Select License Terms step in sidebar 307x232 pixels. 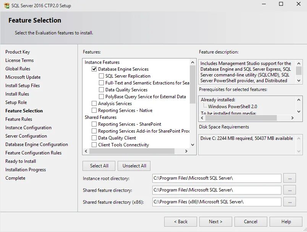click(x=19, y=60)
